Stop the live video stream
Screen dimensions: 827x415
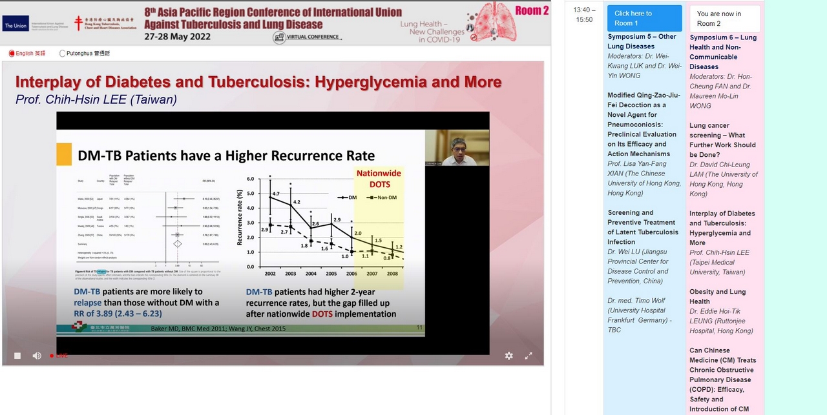pyautogui.click(x=17, y=356)
